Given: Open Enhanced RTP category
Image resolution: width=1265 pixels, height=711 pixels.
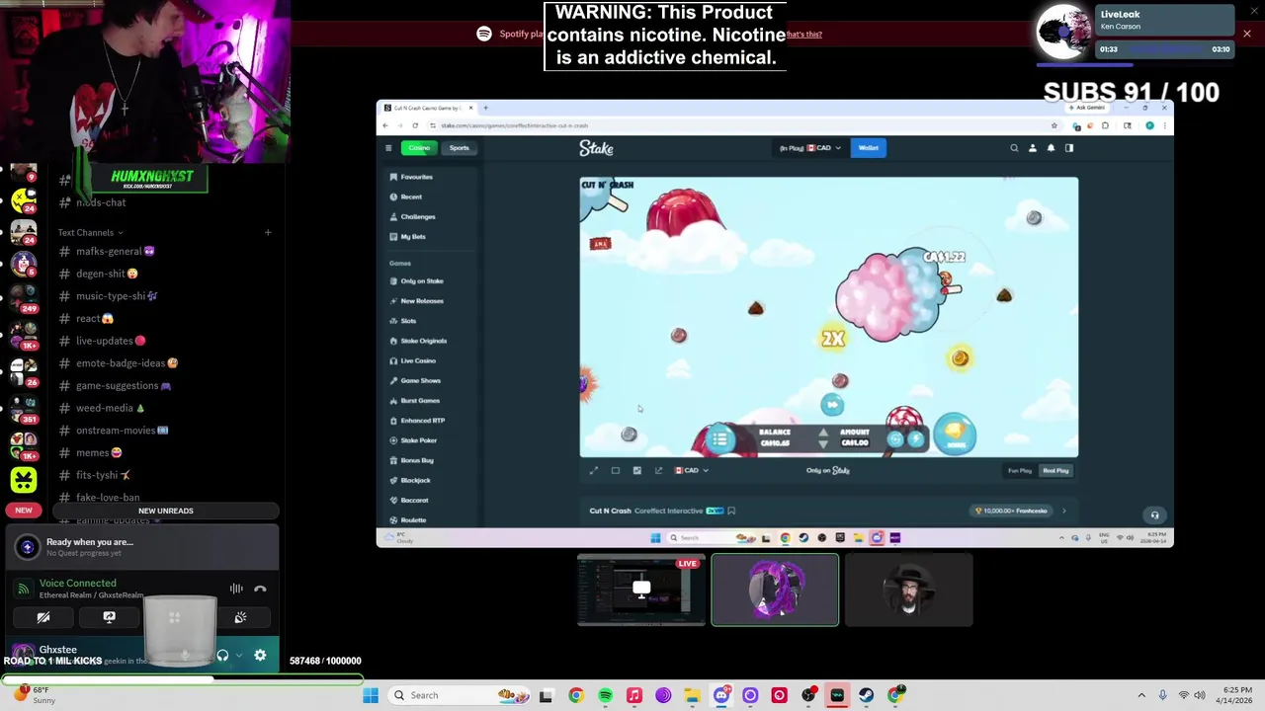Looking at the screenshot, I should (418, 421).
